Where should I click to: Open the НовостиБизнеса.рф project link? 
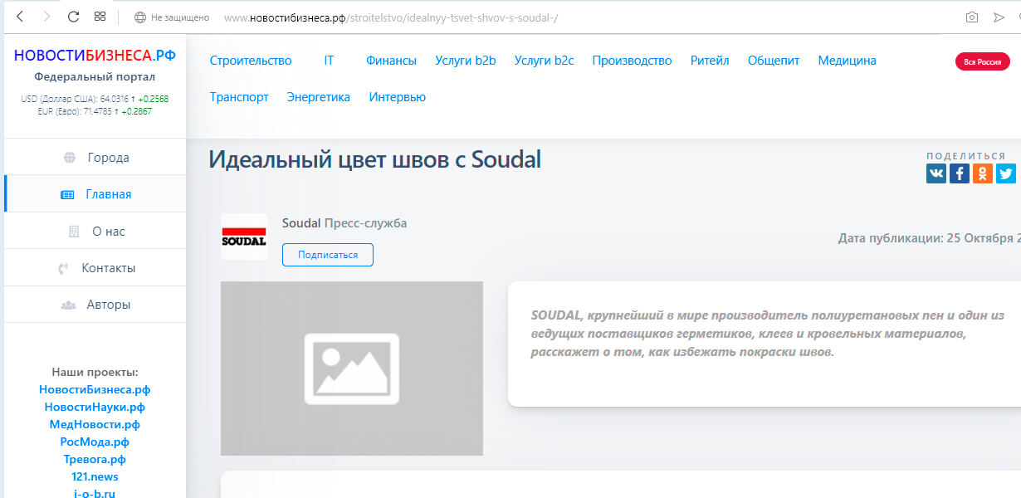[95, 389]
